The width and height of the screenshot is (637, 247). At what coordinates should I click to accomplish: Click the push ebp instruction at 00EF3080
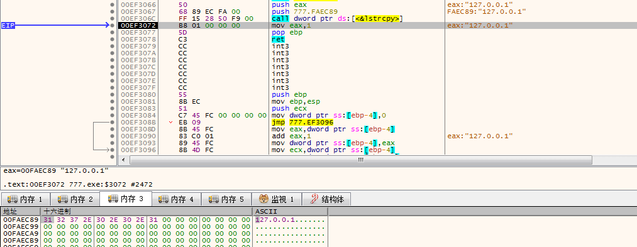coord(289,95)
